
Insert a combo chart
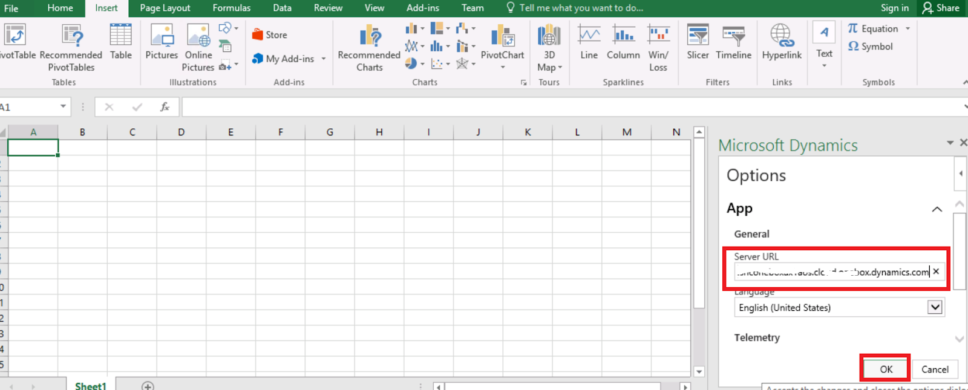point(462,46)
